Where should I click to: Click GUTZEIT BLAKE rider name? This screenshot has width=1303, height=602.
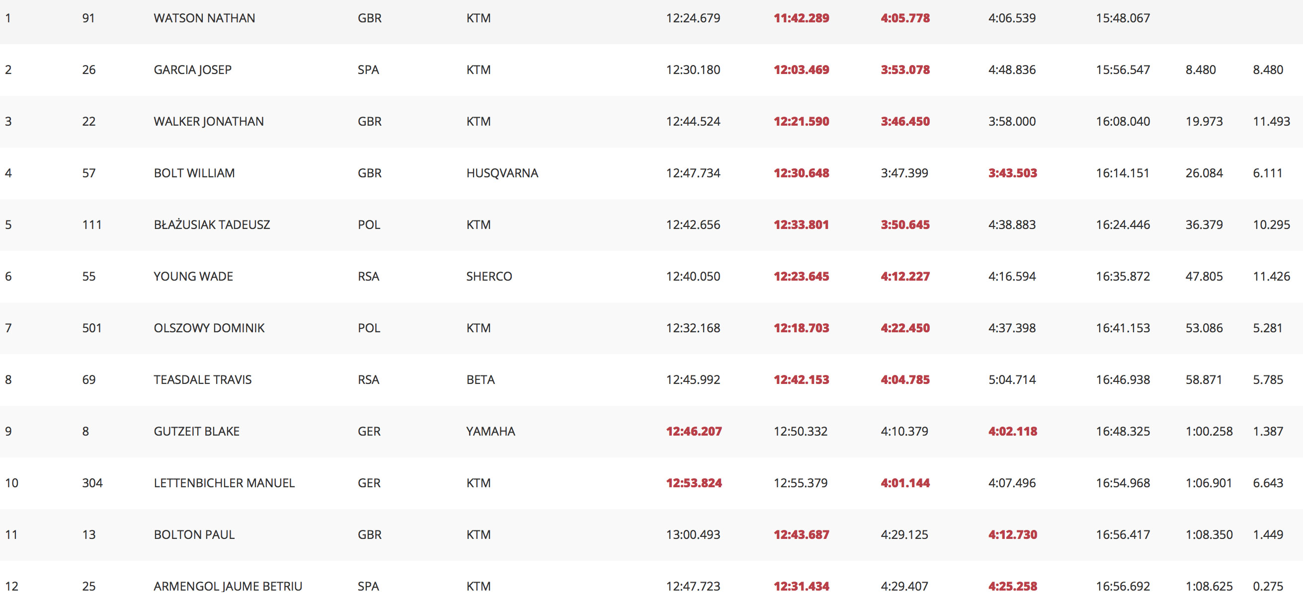(x=197, y=431)
